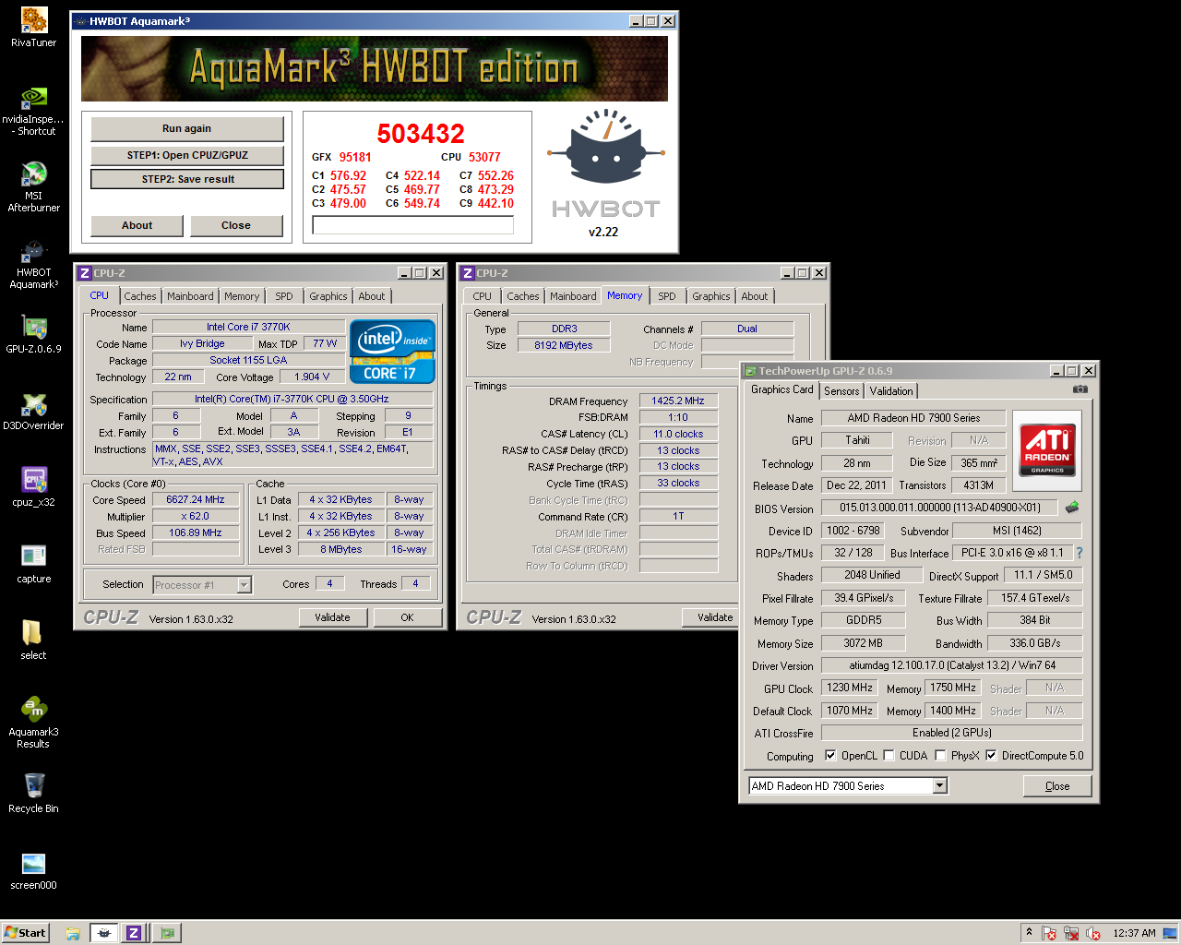Click the Run again button
The height and width of the screenshot is (945, 1181).
[x=187, y=128]
